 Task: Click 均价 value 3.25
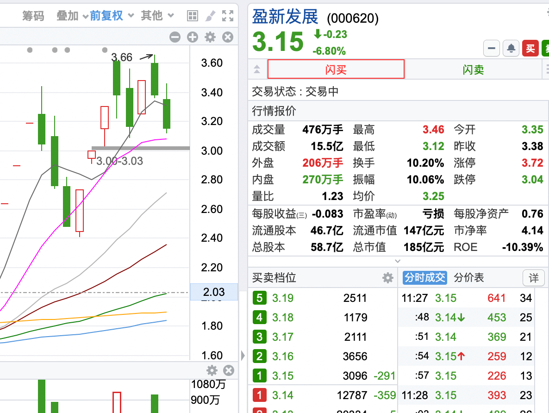(x=433, y=196)
